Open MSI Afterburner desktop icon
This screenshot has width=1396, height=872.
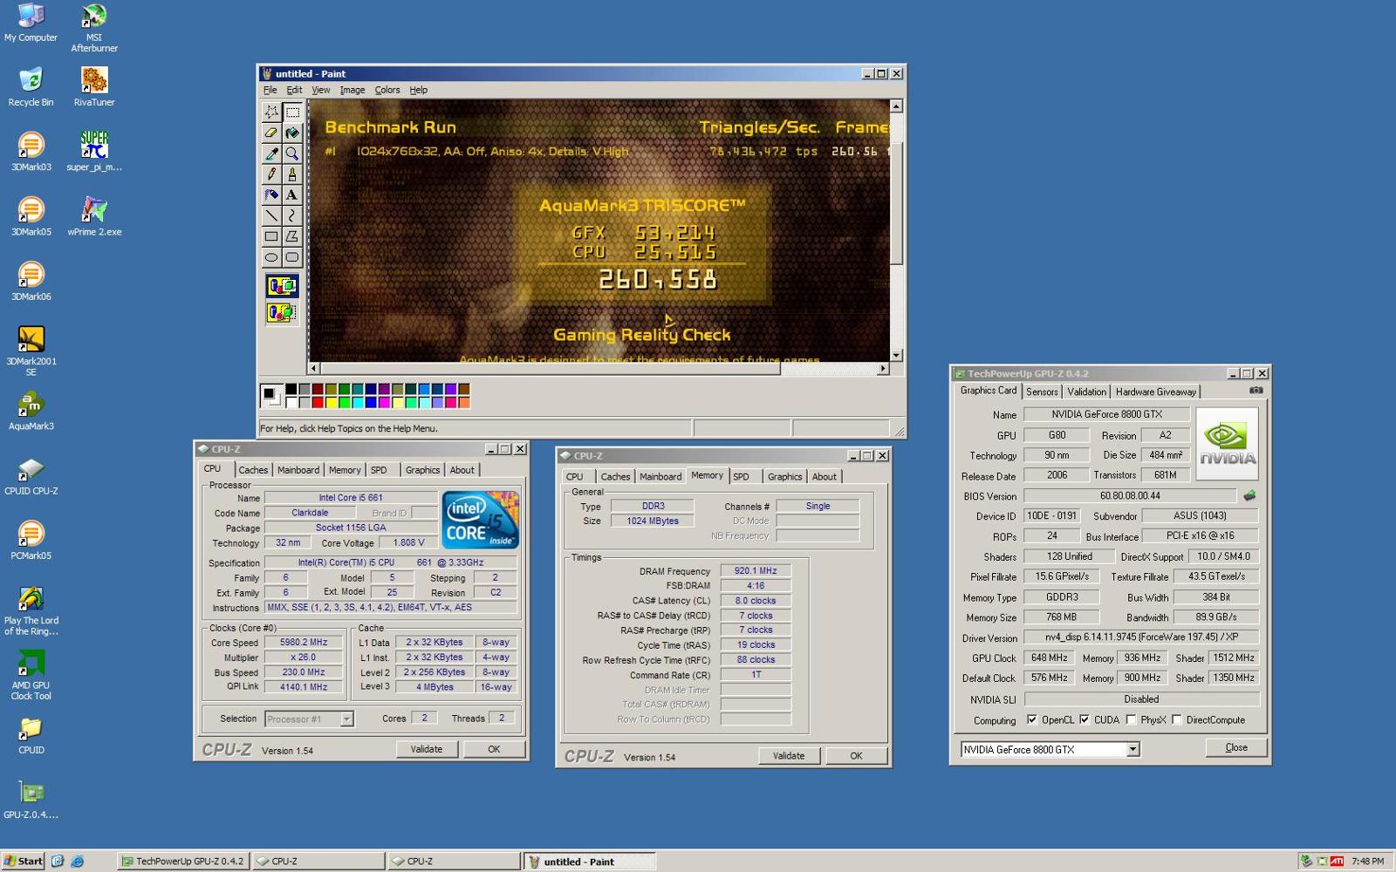point(93,28)
